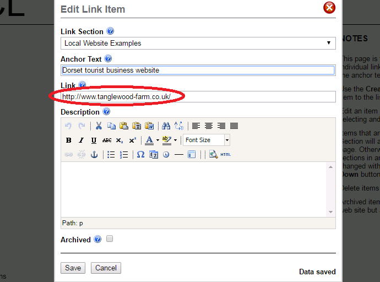Open Find with the binoculars icon
Image resolution: width=380 pixels, height=282 pixels.
pyautogui.click(x=166, y=126)
